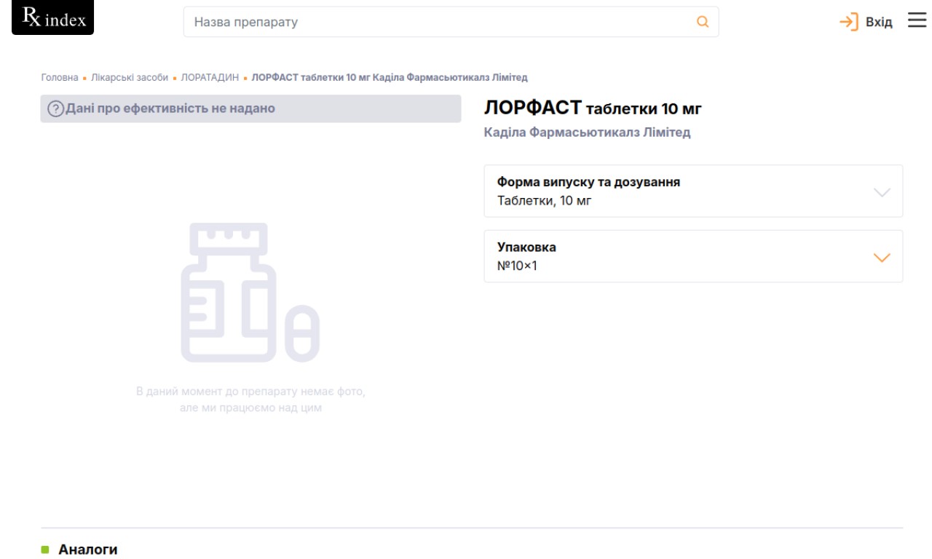Click the 'ЛОРФАСТ таблетки 10 мг' title
Viewport: 932px width, 559px height.
(x=592, y=109)
